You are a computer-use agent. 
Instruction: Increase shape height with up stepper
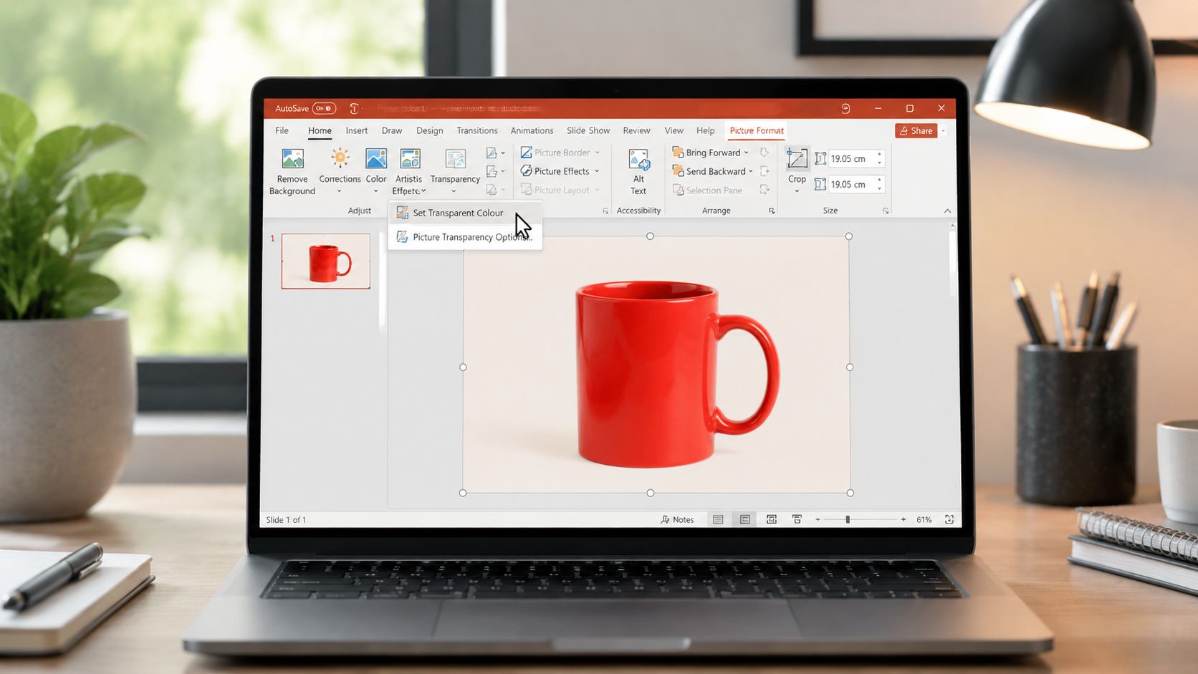point(880,155)
